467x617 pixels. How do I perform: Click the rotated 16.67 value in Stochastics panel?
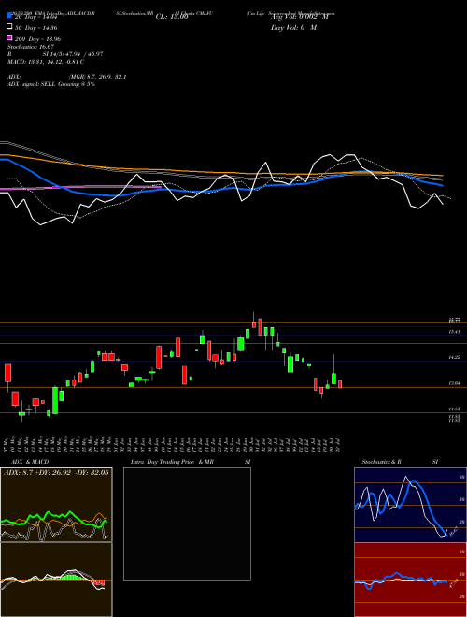453,531
